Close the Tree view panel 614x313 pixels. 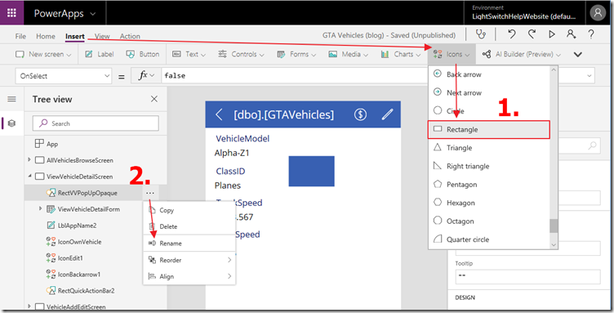(154, 99)
